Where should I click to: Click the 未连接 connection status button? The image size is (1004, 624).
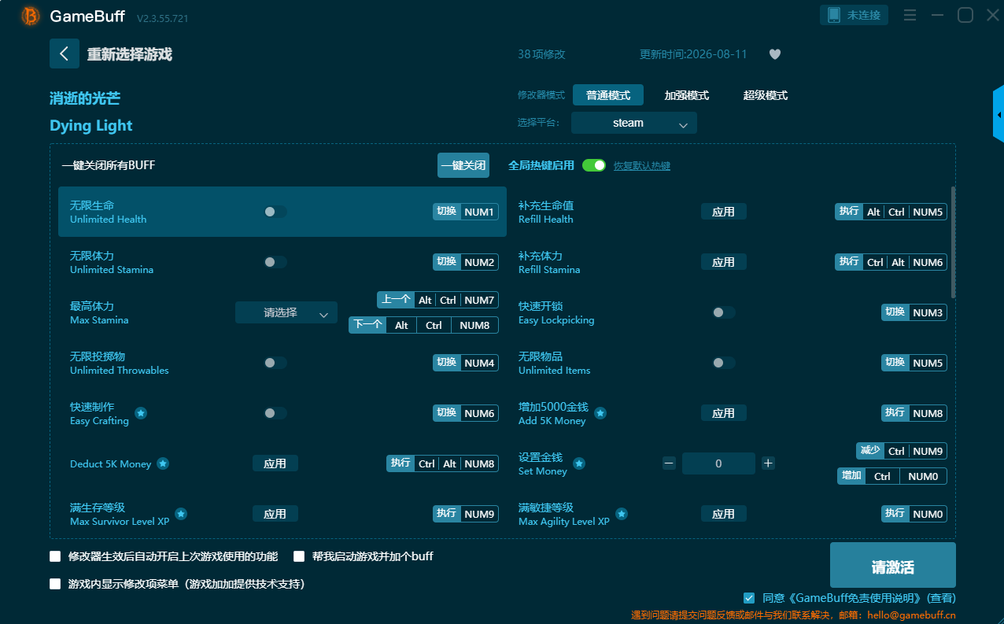[855, 15]
